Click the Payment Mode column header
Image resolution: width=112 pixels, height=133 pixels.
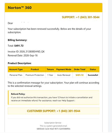[x=64, y=69]
